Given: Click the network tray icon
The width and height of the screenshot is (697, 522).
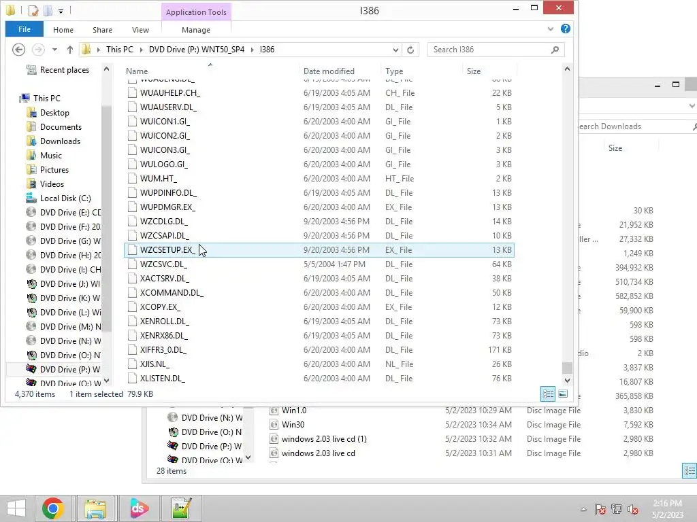Looking at the screenshot, I should pyautogui.click(x=617, y=509).
